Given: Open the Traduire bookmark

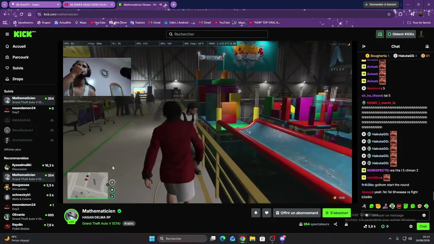Looking at the screenshot, I should pyautogui.click(x=137, y=23).
